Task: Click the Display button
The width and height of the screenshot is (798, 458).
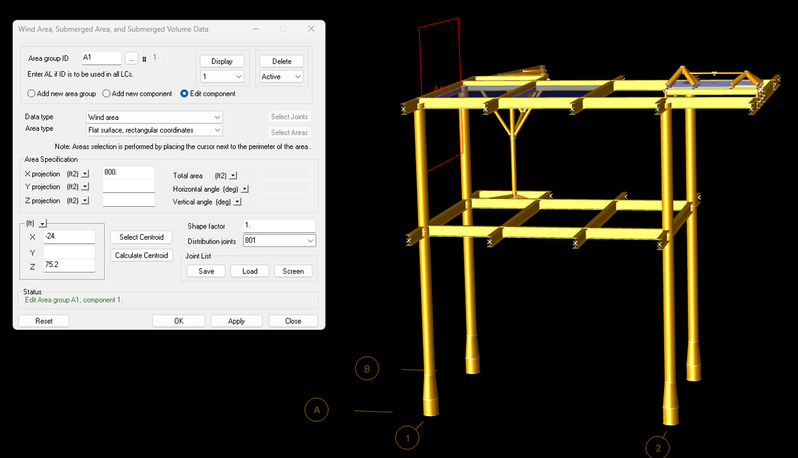Action: (x=222, y=62)
